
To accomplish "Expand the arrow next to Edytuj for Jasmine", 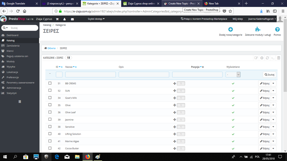I will point(273,120).
